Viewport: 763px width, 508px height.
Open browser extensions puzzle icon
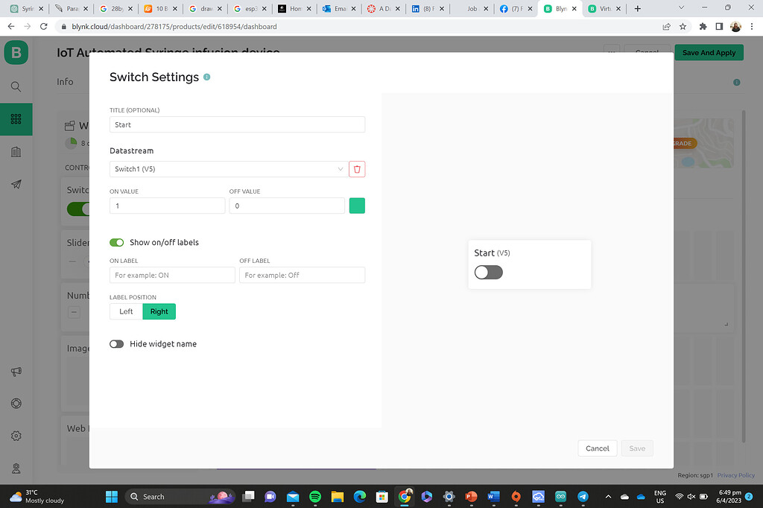pyautogui.click(x=703, y=27)
